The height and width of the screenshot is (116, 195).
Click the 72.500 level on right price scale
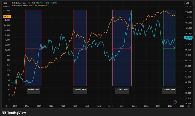188,98
